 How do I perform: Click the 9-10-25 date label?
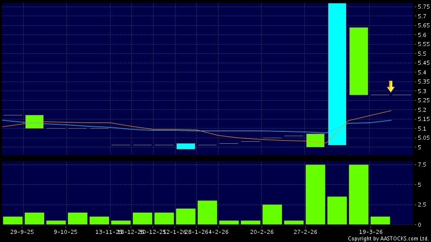(66, 231)
